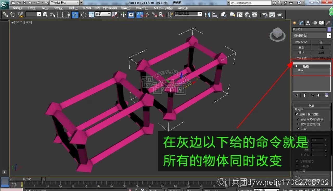The width and height of the screenshot is (333, 191).
Task: Open Rendered Frame Window icon
Action: click(272, 15)
